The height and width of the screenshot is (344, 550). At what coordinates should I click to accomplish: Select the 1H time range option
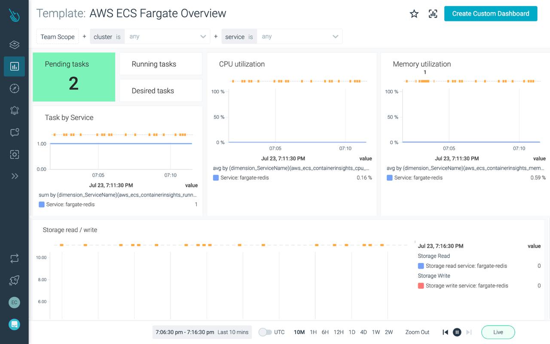(x=313, y=332)
